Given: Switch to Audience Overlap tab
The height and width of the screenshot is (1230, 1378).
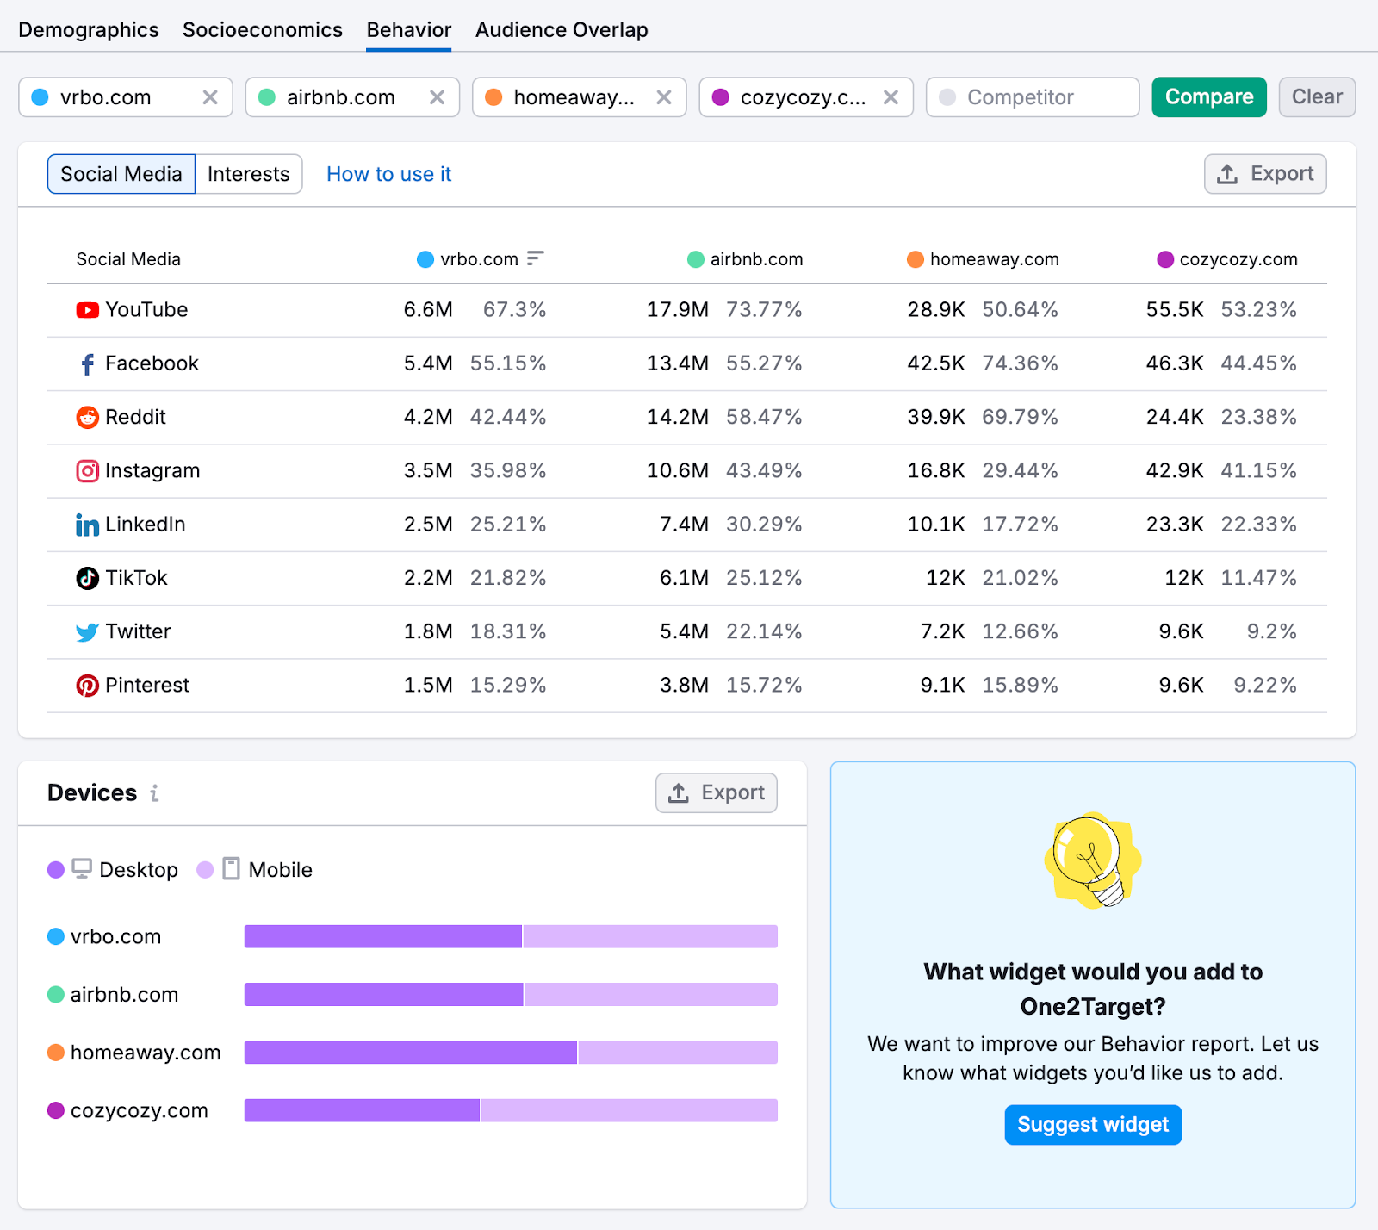Looking at the screenshot, I should click(x=562, y=29).
